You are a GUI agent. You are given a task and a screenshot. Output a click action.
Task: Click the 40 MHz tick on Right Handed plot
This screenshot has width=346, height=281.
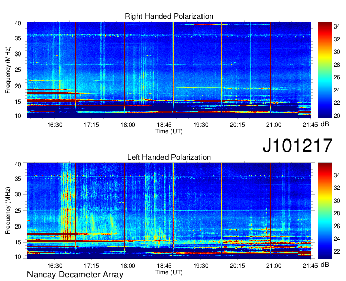18,23
